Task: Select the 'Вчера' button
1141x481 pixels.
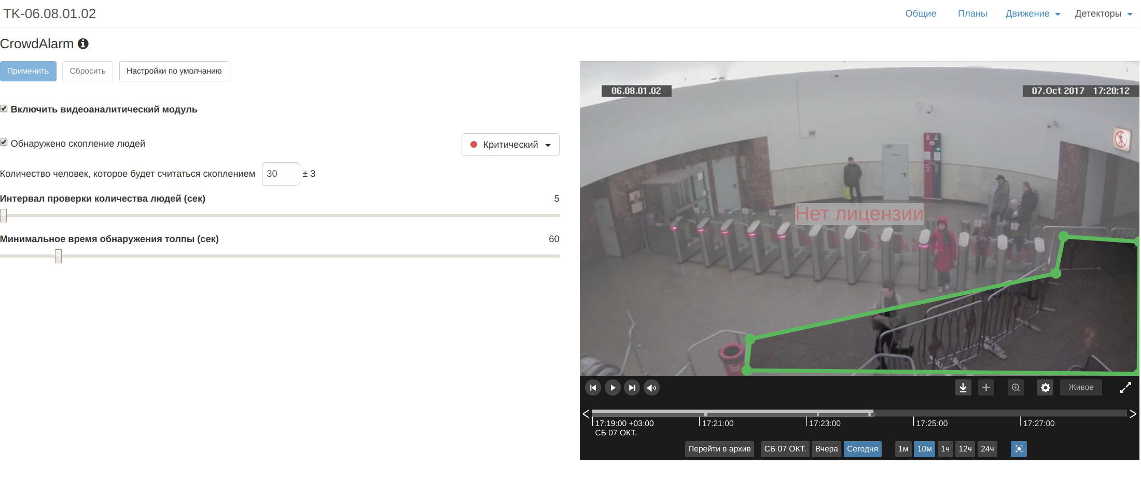Action: pos(827,449)
